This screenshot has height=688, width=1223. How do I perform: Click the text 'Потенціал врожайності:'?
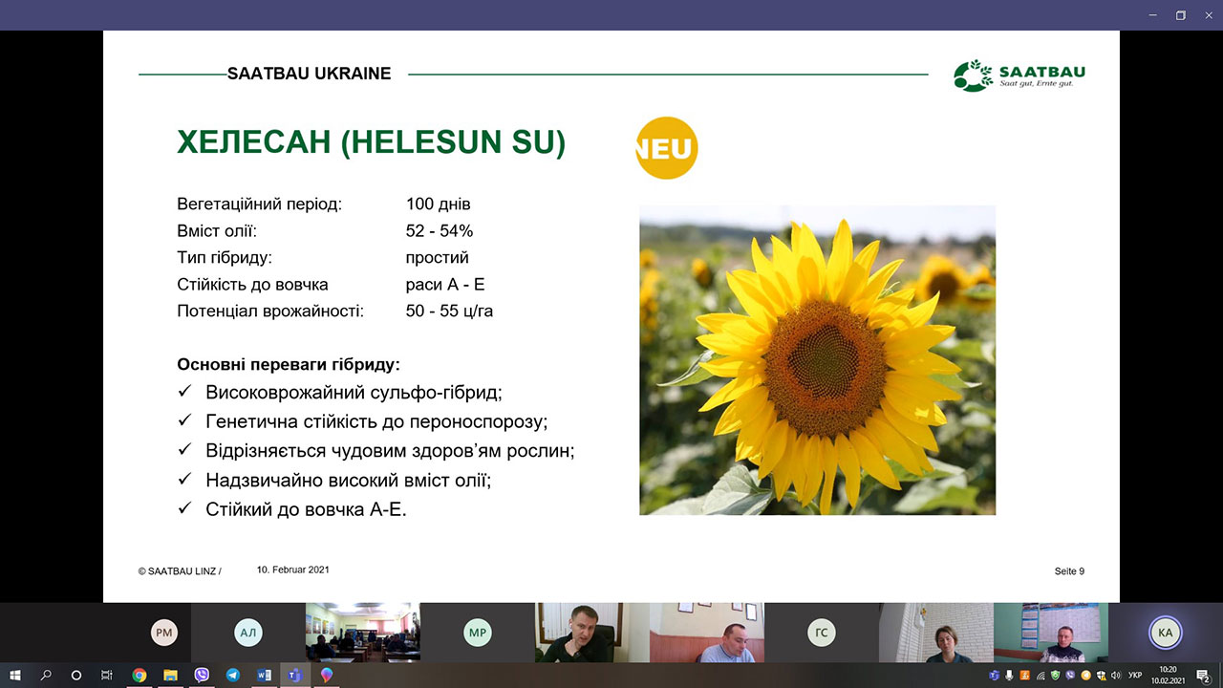pos(270,312)
